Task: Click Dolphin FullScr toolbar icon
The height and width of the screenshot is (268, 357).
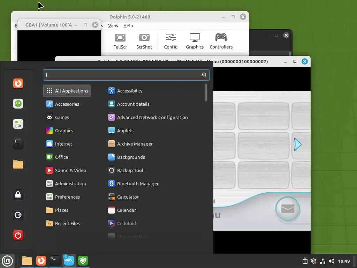Action: (120, 41)
